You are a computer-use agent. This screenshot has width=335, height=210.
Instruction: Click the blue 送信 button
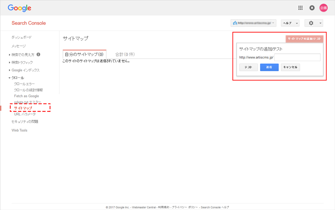(269, 67)
